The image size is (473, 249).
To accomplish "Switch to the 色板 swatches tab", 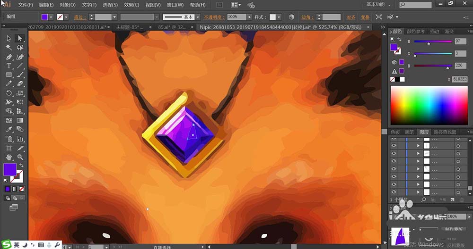I will tap(395, 132).
